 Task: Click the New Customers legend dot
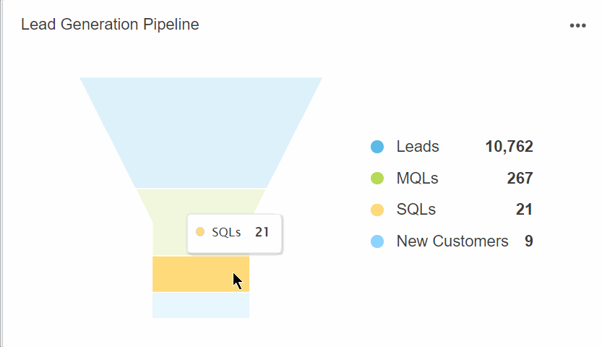tap(377, 241)
